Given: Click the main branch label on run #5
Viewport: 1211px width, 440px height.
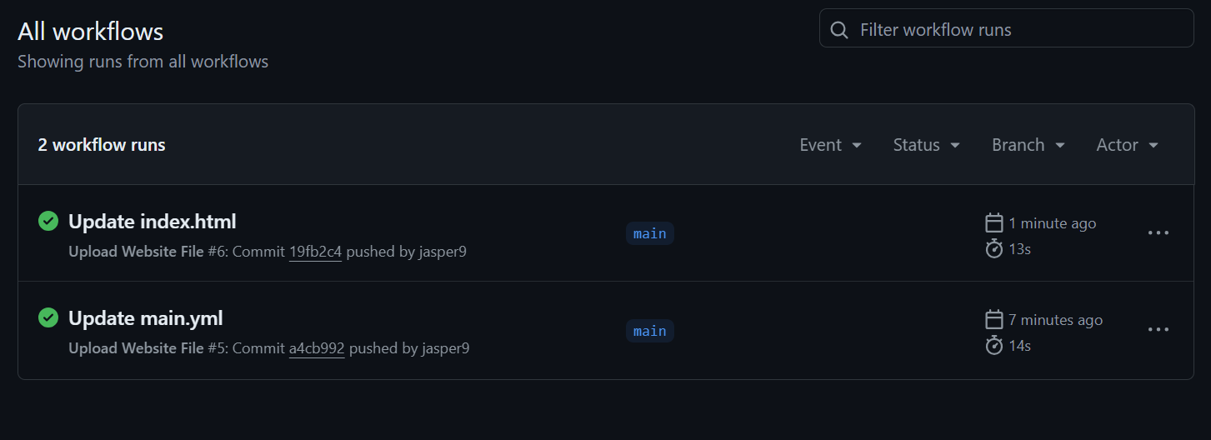Looking at the screenshot, I should point(650,331).
